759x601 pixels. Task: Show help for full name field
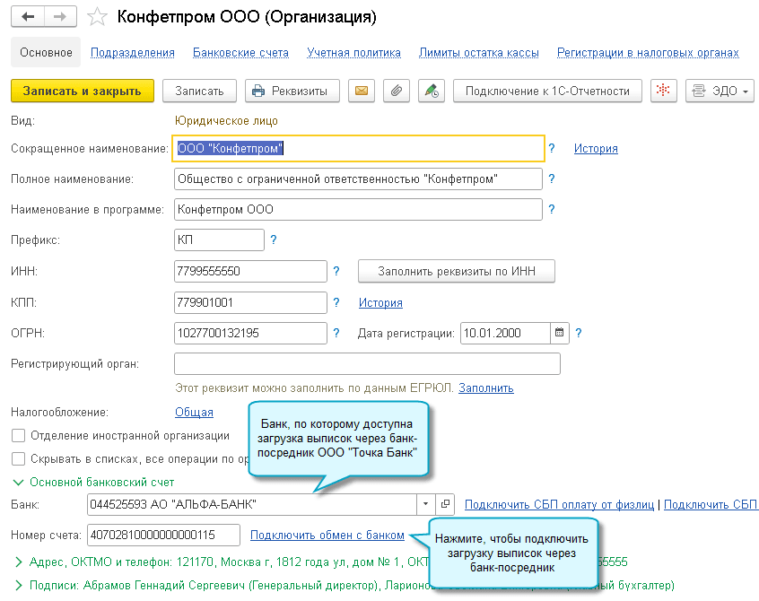click(x=552, y=179)
